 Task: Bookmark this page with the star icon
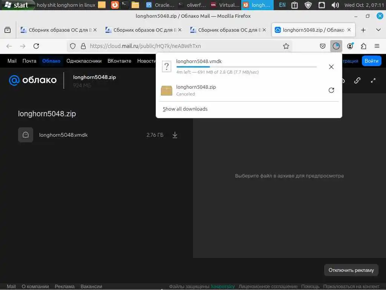tap(286, 46)
